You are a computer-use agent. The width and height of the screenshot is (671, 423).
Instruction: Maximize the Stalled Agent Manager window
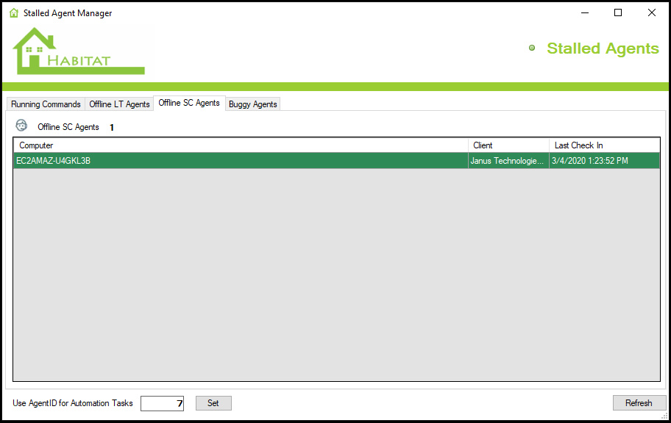click(x=618, y=12)
